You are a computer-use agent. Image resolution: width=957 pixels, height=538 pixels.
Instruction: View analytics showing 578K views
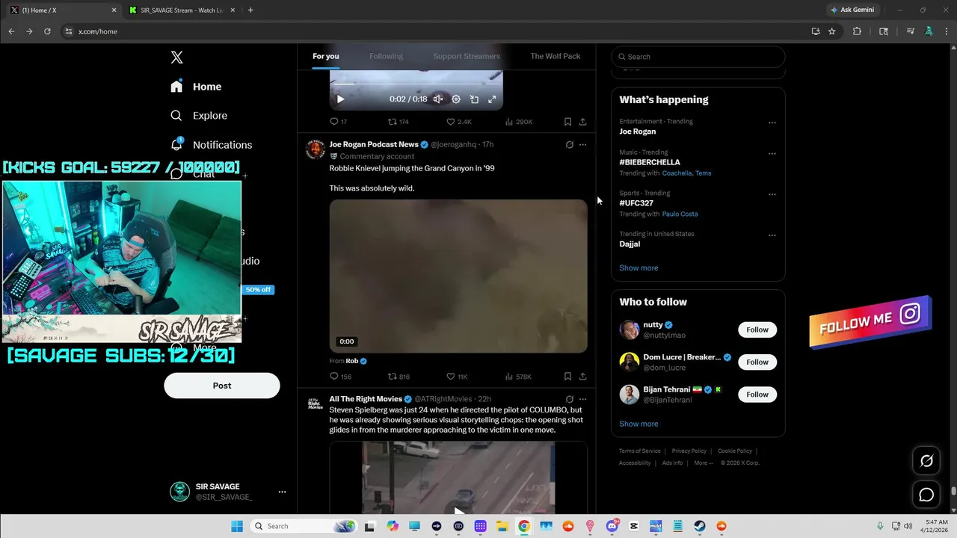point(518,377)
